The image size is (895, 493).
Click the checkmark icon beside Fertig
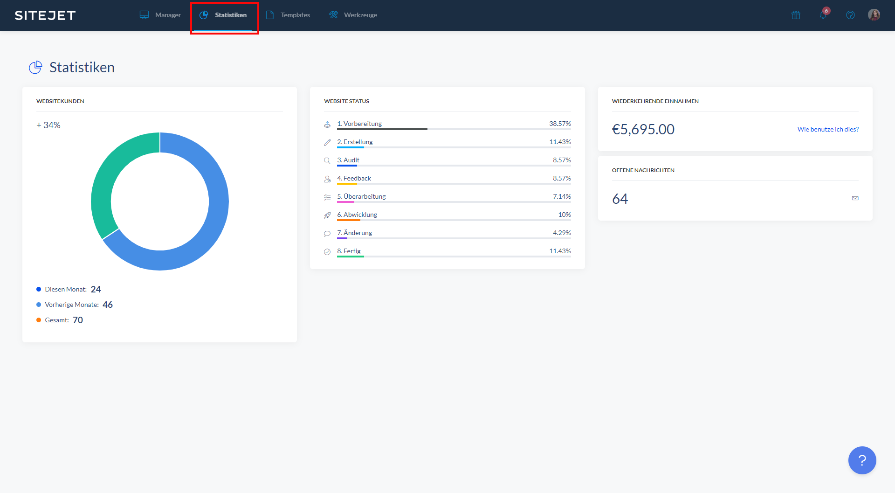(327, 251)
